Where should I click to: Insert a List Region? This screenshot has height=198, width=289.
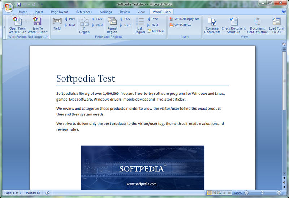(x=139, y=25)
